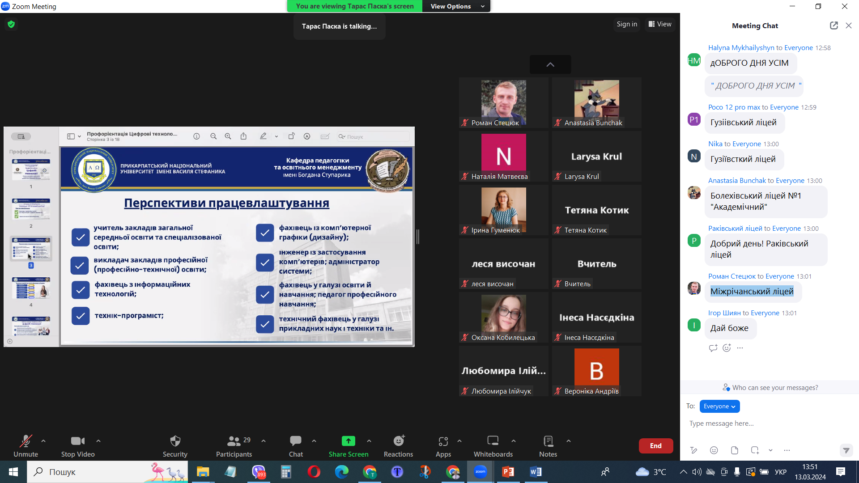Unmute the microphone
The height and width of the screenshot is (483, 859).
pyautogui.click(x=26, y=446)
